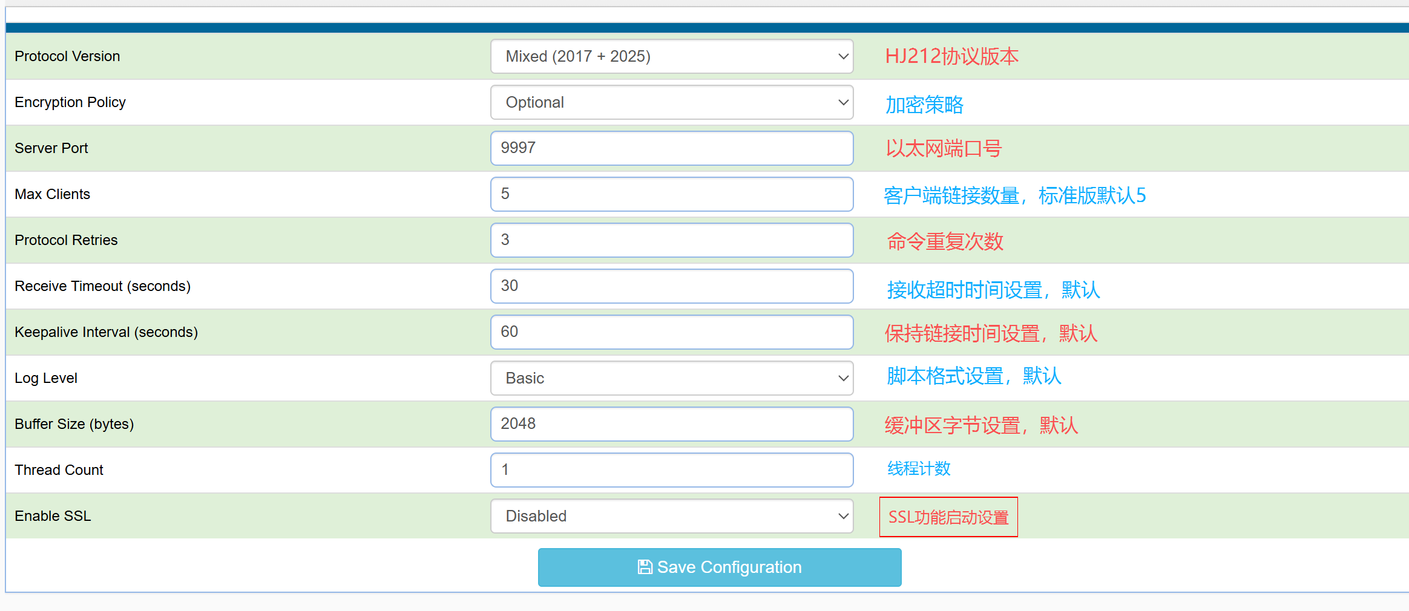Open the Protocol Version dropdown
This screenshot has height=611, width=1409.
pos(672,56)
